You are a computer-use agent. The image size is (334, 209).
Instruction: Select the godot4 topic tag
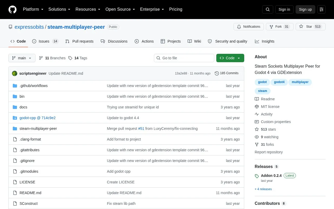pos(279,82)
